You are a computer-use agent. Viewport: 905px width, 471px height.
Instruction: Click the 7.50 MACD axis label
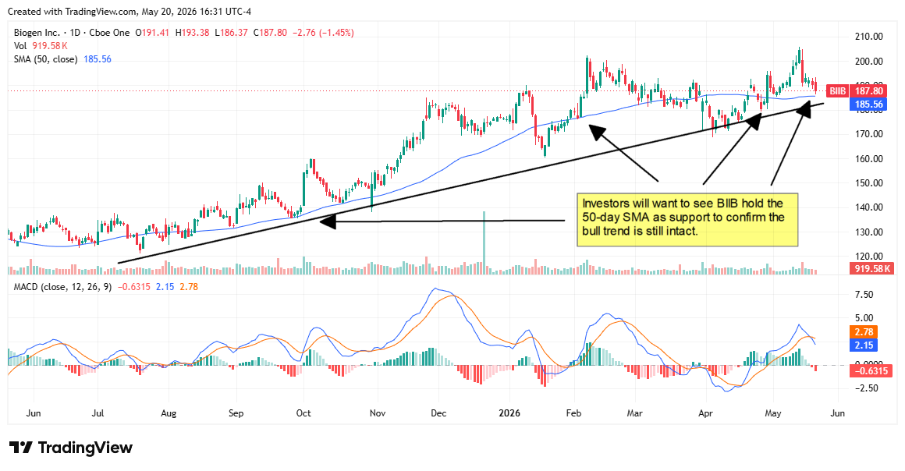pos(864,295)
